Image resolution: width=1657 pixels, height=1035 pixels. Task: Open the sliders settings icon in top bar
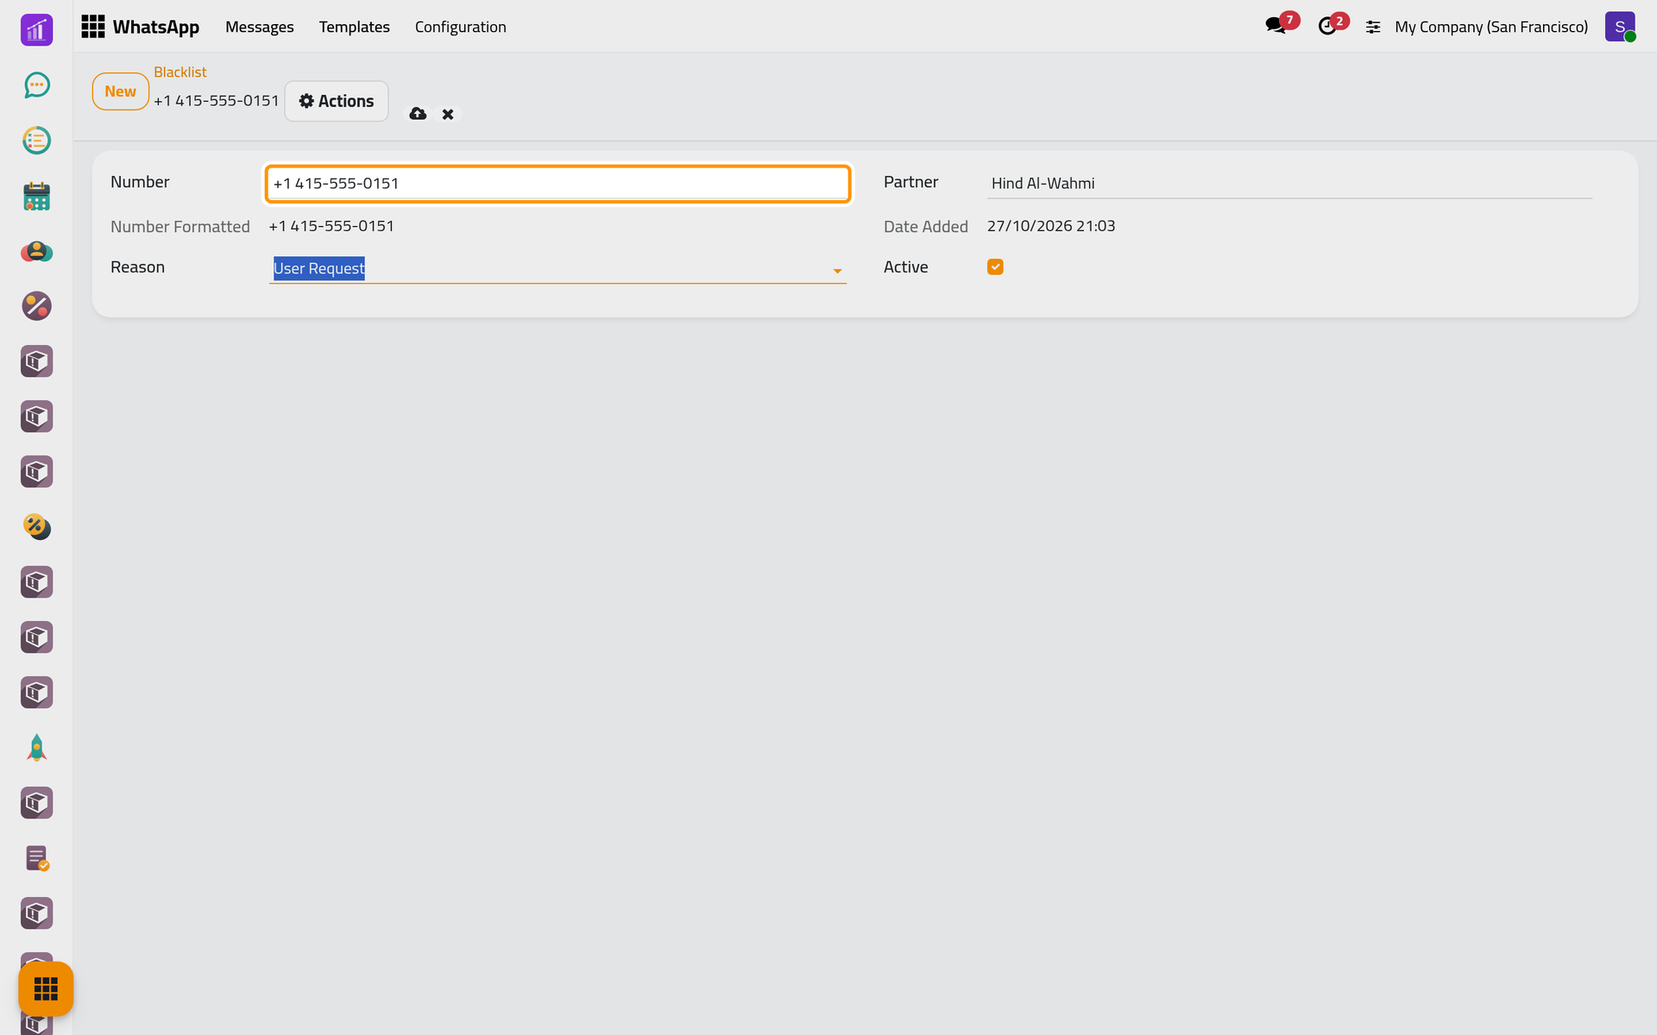pos(1373,27)
